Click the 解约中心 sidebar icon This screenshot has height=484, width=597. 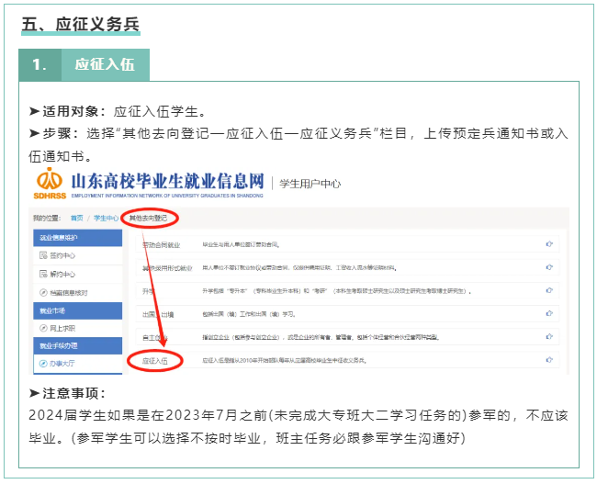[x=41, y=273]
